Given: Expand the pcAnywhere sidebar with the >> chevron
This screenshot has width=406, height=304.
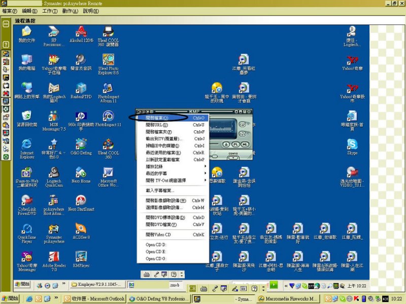Looking at the screenshot, I should [x=6, y=24].
